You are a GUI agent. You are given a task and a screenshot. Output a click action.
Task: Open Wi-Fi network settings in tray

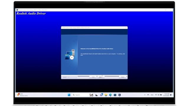[x=156, y=95]
